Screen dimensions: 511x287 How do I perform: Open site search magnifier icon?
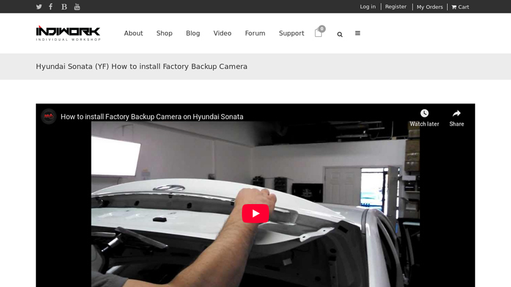pyautogui.click(x=340, y=34)
